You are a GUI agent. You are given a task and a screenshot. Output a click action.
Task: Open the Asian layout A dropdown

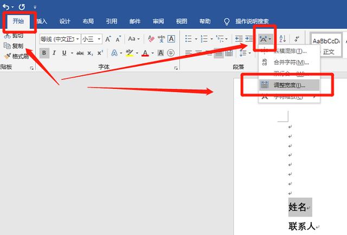[265, 39]
